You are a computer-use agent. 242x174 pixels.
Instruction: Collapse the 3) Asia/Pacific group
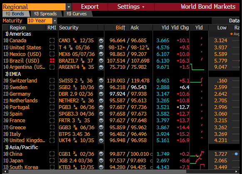(22, 147)
